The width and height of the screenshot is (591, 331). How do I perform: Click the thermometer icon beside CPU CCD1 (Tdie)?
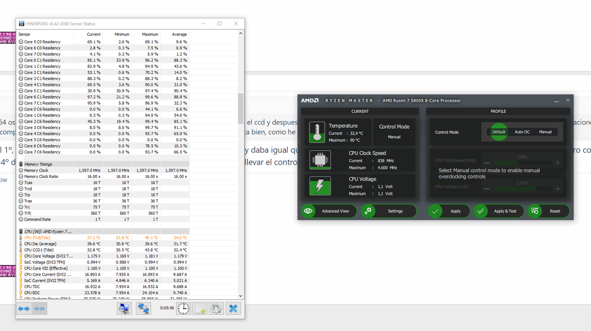[21, 249]
